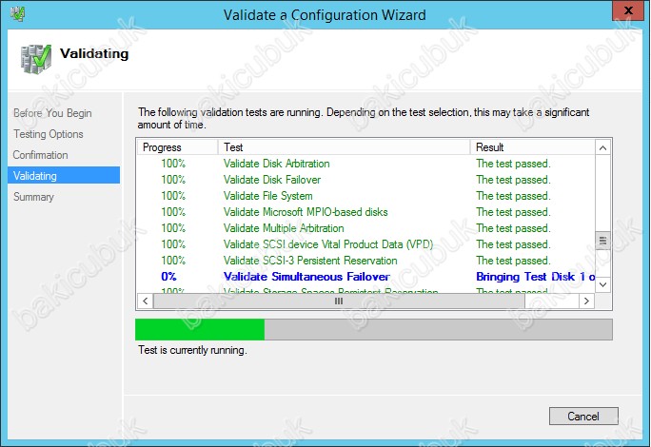This screenshot has height=447, width=651.
Task: Click the Test column header
Action: (x=344, y=146)
